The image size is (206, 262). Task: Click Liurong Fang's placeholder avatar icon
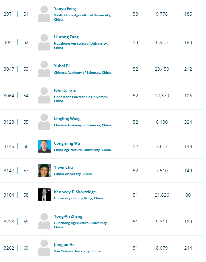tap(44, 42)
